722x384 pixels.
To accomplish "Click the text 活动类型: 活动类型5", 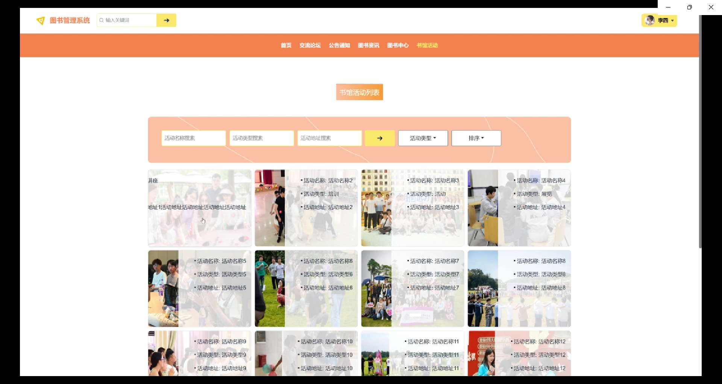I will pyautogui.click(x=221, y=274).
